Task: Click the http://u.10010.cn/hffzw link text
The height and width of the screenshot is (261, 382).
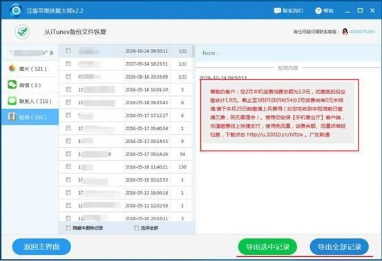Action: pos(275,135)
